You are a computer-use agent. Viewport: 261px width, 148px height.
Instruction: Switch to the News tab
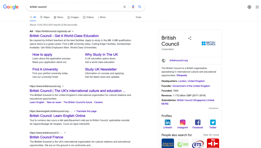58,17
